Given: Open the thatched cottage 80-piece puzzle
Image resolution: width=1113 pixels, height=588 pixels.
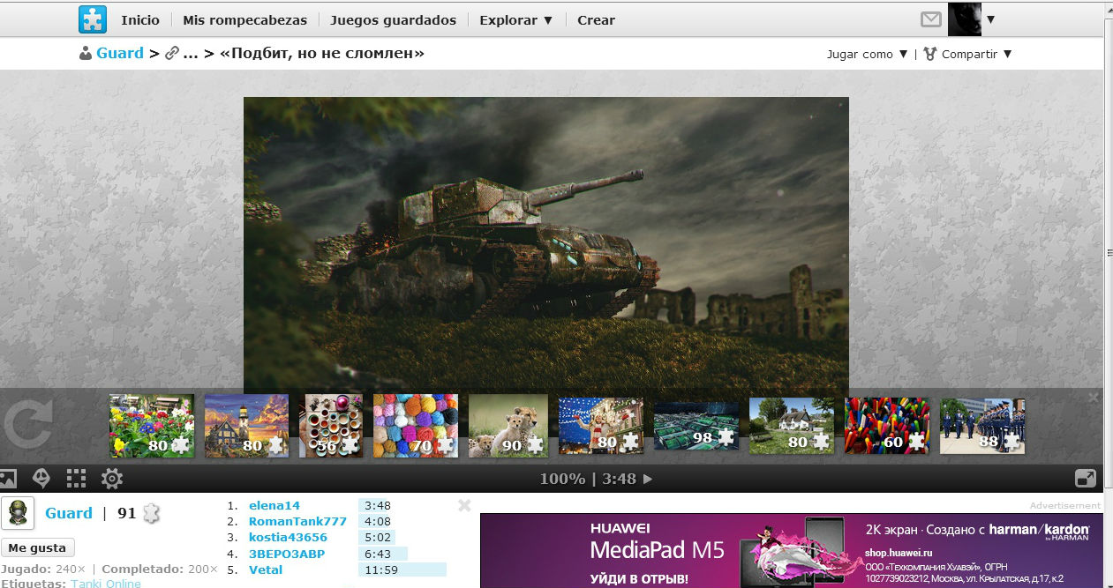Looking at the screenshot, I should [x=792, y=425].
